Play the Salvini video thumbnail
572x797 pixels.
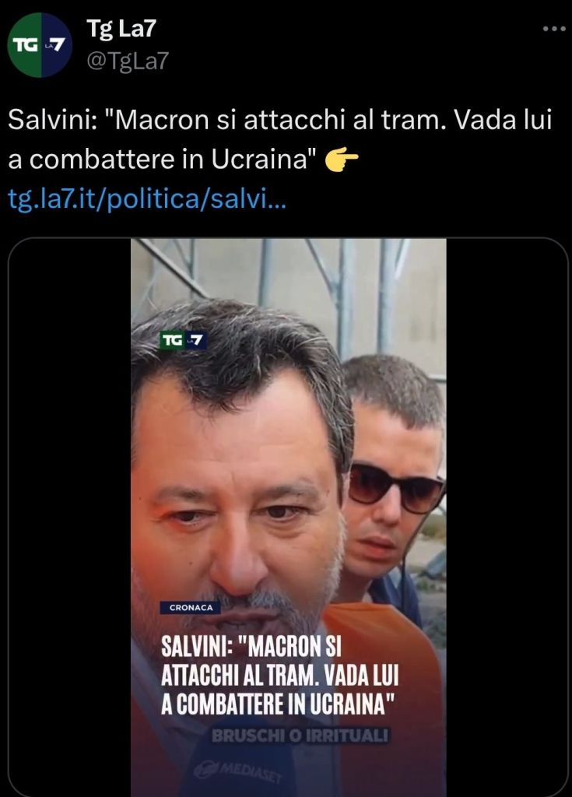coord(288,518)
